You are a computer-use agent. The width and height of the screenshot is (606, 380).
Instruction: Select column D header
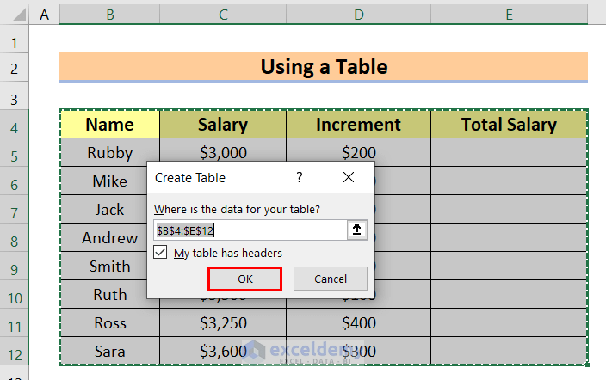pyautogui.click(x=359, y=15)
